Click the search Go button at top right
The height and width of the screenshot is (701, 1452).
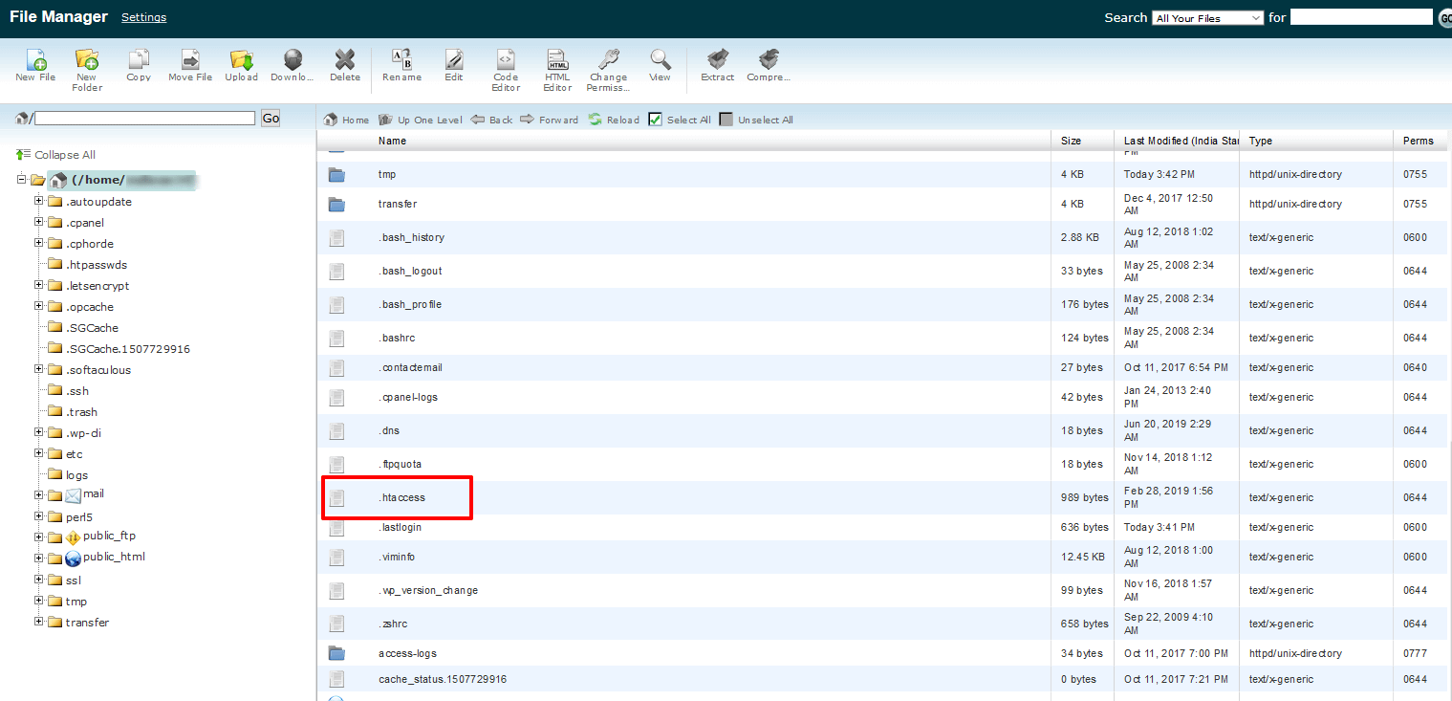[x=1444, y=18]
